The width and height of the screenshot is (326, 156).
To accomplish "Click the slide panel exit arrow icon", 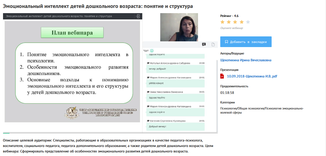I will (x=138, y=16).
